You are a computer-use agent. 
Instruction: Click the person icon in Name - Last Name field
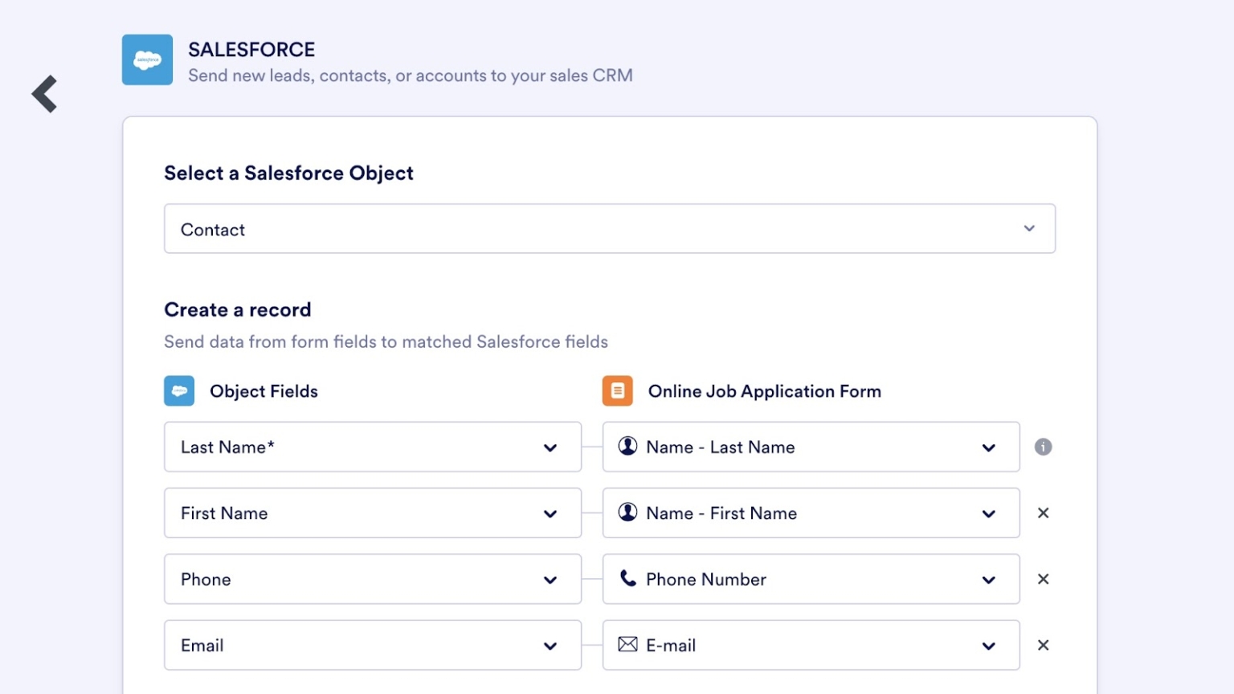click(x=628, y=447)
